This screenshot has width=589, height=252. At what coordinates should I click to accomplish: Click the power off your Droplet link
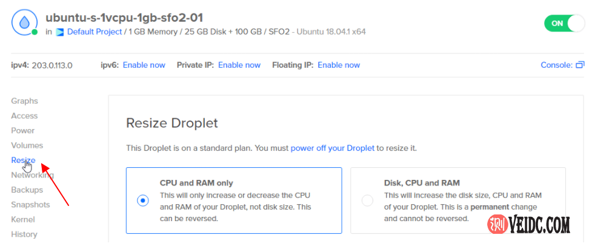[333, 148]
